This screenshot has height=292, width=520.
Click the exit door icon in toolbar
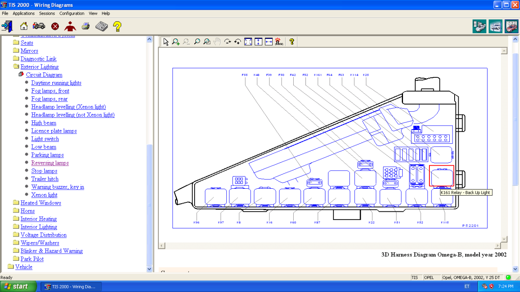coord(7,26)
